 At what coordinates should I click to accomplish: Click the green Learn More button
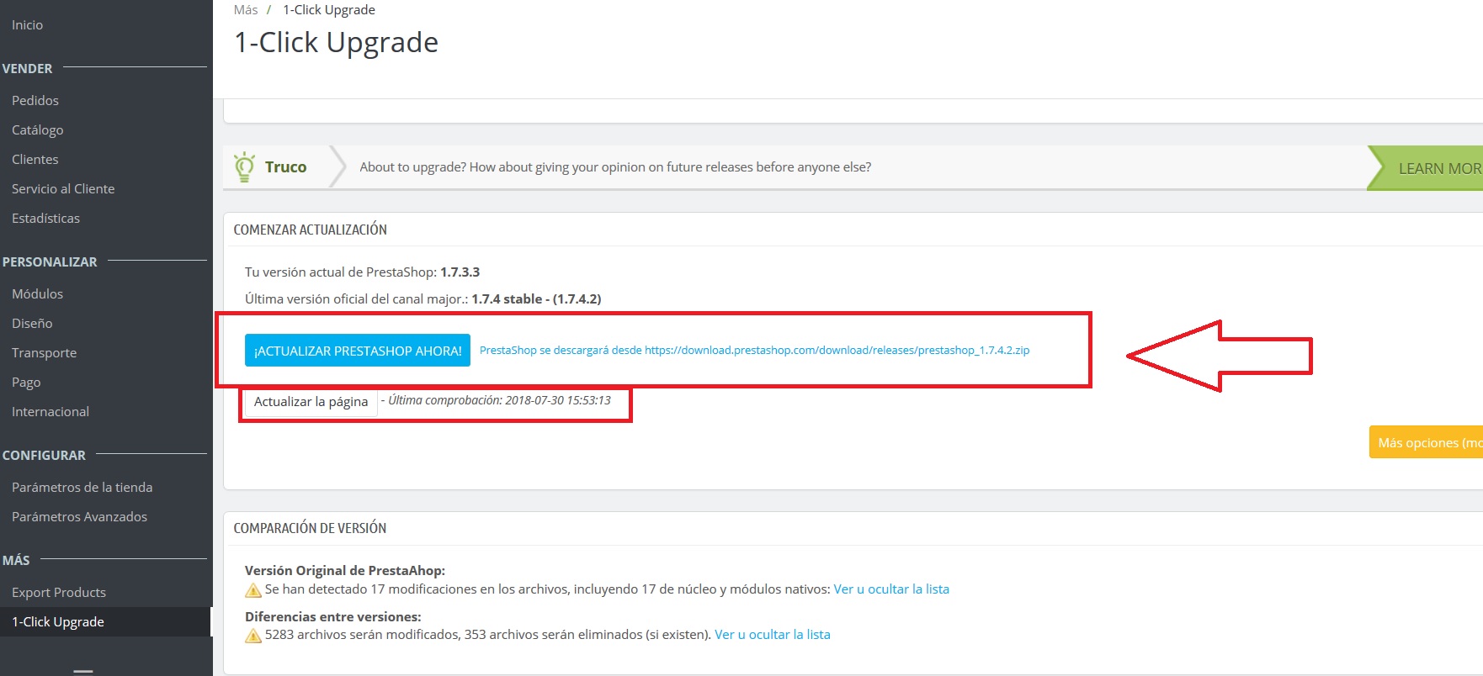(1427, 168)
